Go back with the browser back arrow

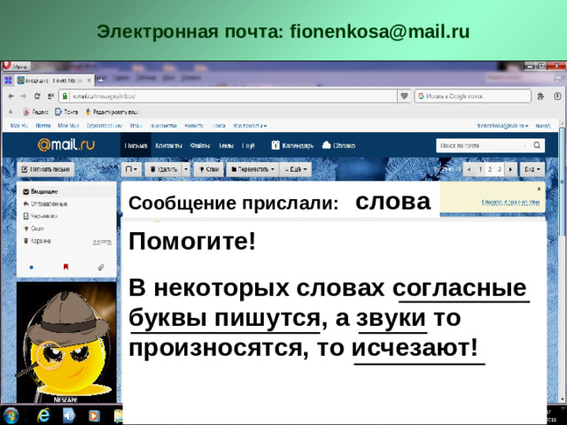[12, 97]
